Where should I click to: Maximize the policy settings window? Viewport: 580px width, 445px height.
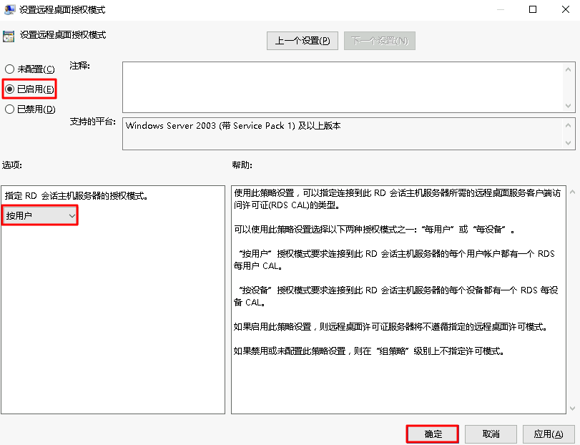point(532,9)
